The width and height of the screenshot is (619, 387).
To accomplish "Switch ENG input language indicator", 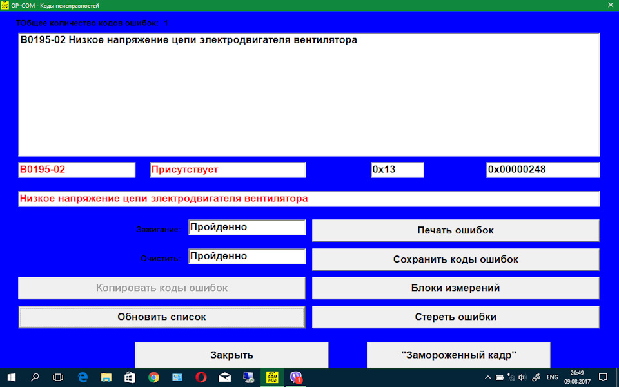I will click(553, 377).
